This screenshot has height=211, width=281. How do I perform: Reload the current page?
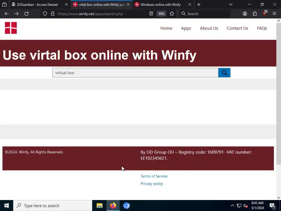tap(26, 14)
